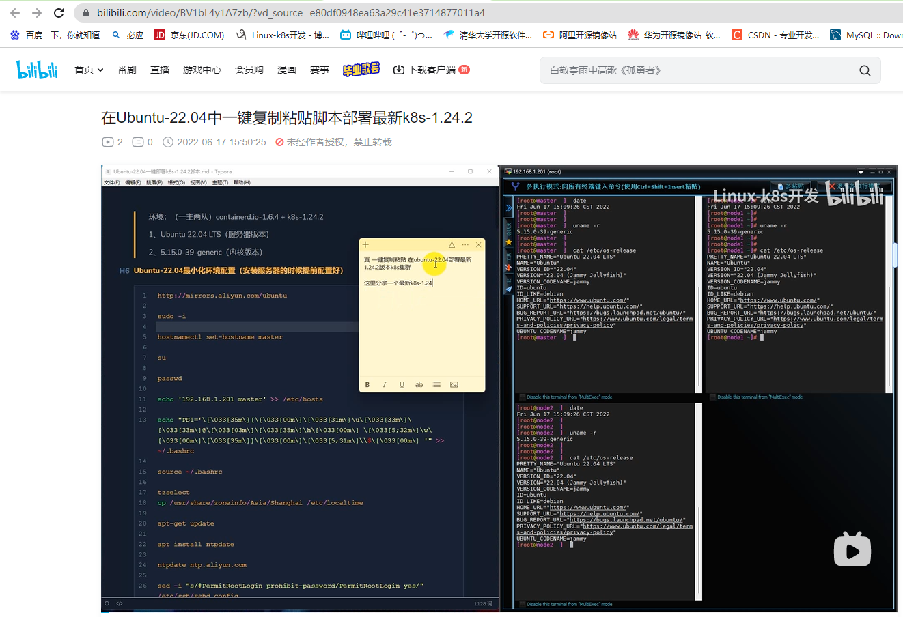The image size is (903, 617).
Task: Go to the 直播 section
Action: coord(160,70)
